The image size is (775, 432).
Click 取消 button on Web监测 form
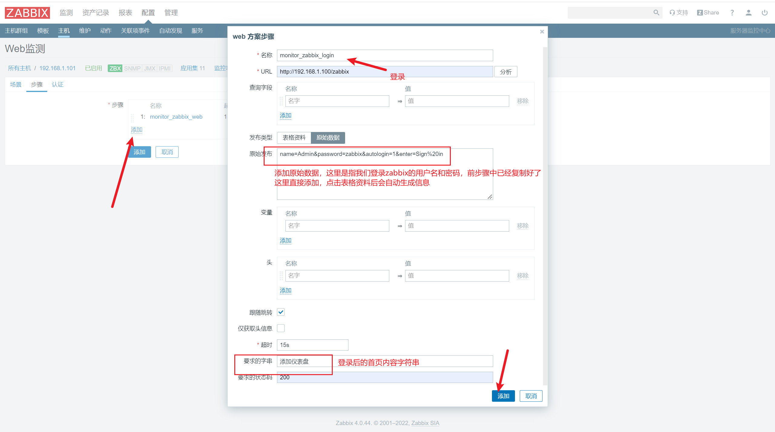[x=167, y=152]
